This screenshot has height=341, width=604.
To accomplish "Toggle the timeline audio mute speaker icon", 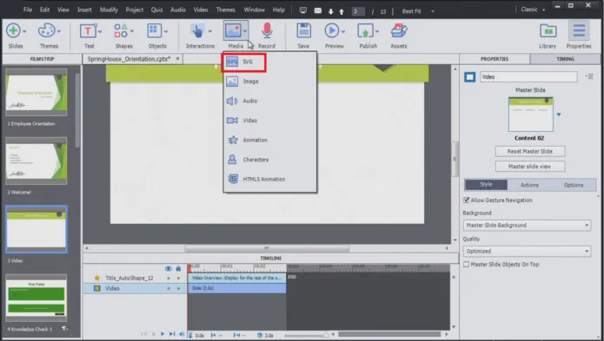I will tap(182, 335).
